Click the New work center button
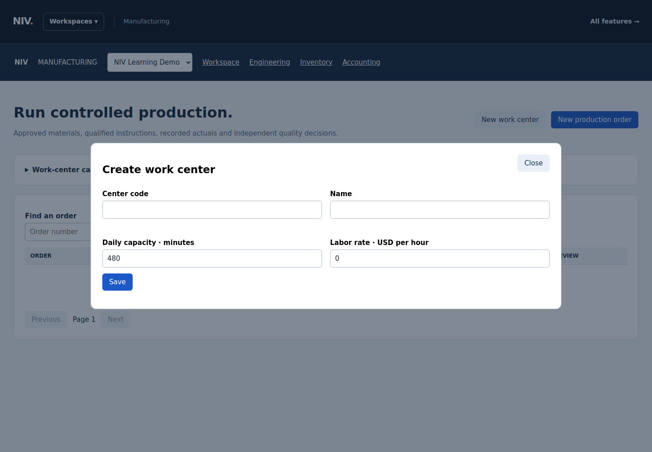This screenshot has height=452, width=652. click(x=510, y=120)
